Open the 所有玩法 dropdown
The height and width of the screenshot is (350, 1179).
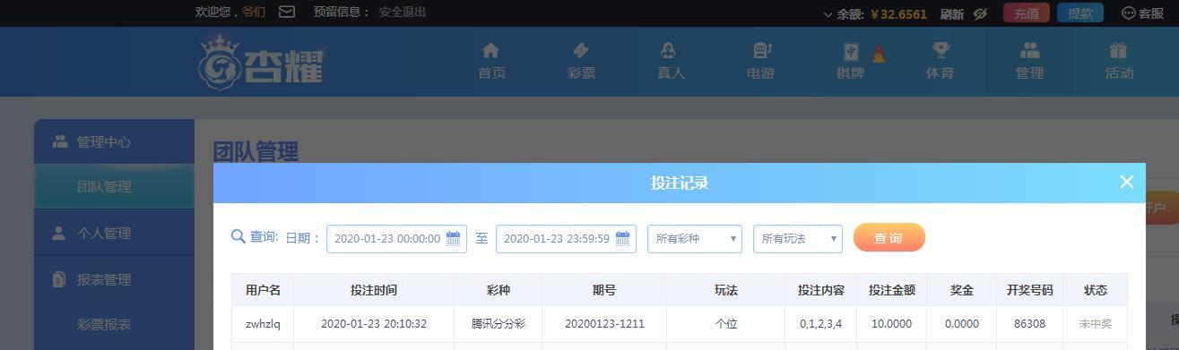(x=798, y=238)
